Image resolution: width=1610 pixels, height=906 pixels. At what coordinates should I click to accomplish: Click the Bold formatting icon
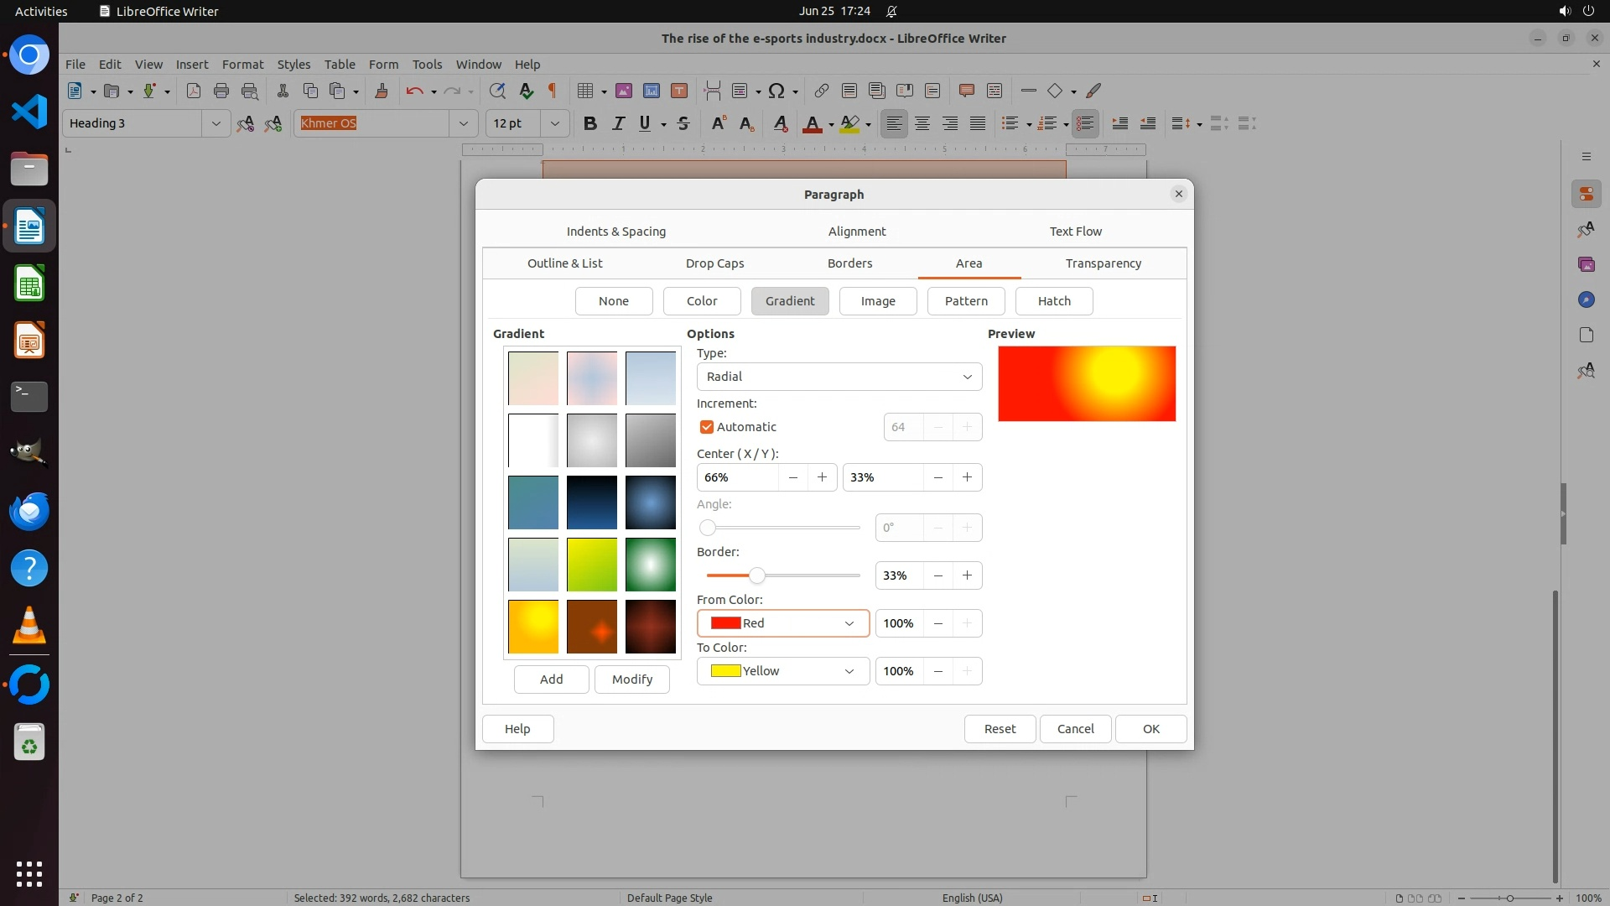tap(590, 123)
